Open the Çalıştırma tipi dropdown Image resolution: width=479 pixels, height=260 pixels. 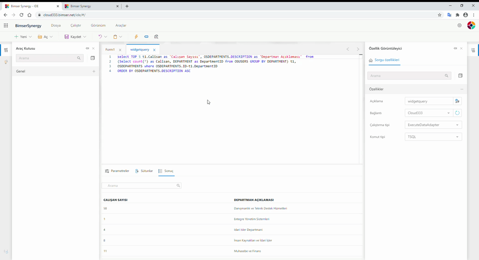[433, 125]
